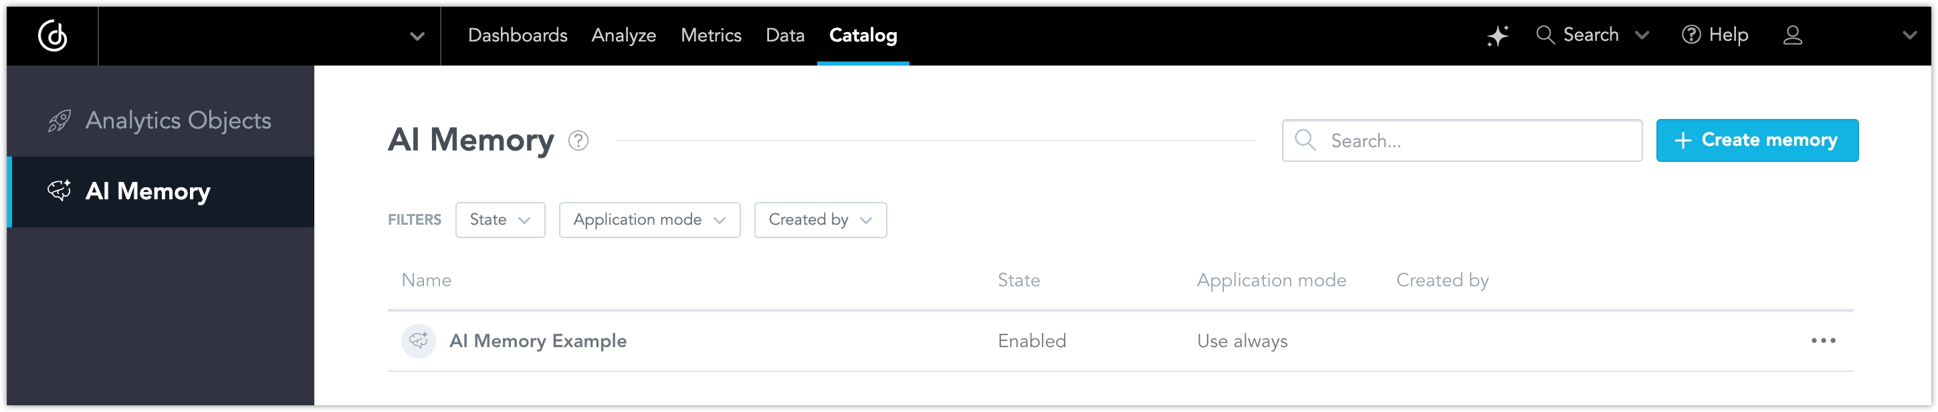Expand the State filter dropdown
1938x412 pixels.
point(500,219)
